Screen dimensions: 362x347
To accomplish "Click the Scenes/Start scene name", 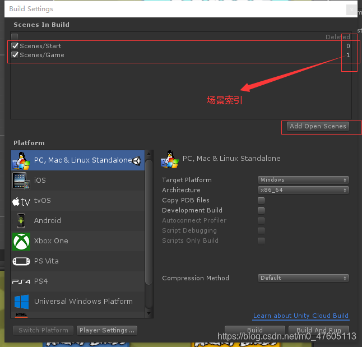I will [40, 46].
